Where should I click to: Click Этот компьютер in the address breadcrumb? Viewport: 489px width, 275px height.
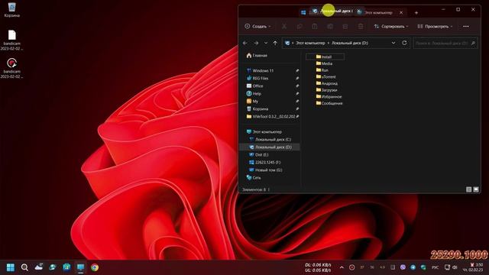point(310,43)
